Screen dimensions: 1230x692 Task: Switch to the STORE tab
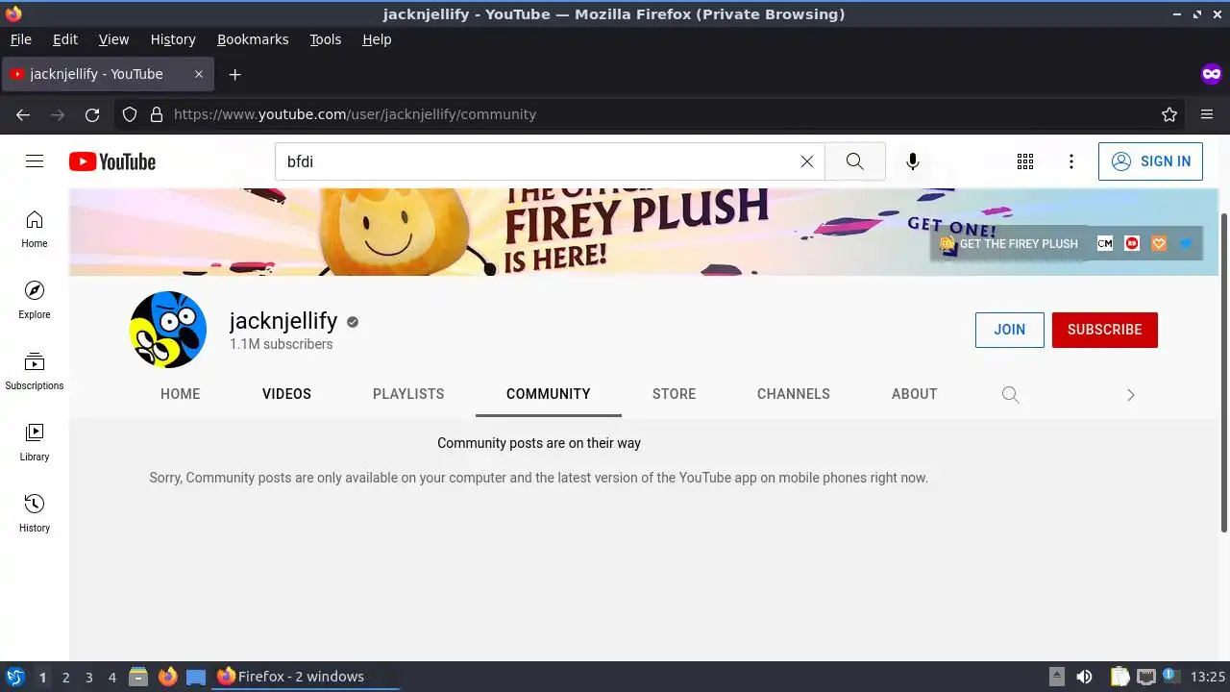click(674, 394)
